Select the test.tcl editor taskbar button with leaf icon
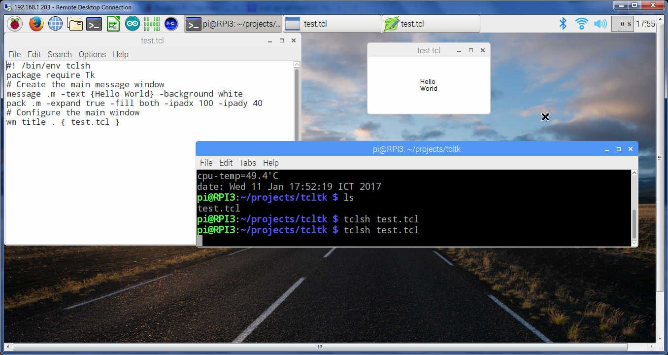This screenshot has height=355, width=668. (x=431, y=24)
